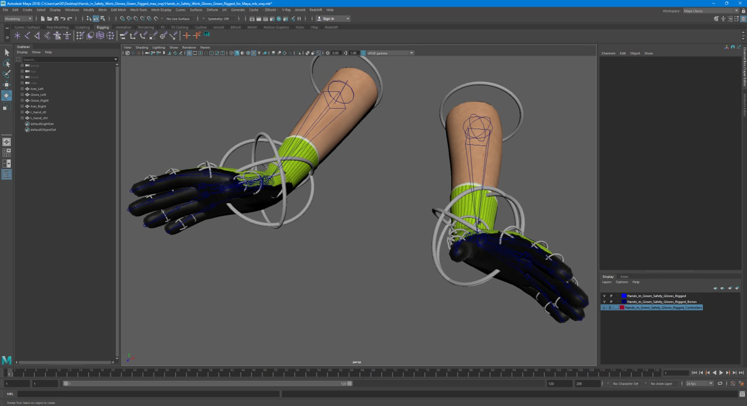Toggle playback P of Rigged_Controllers layer
747x406 pixels.
610,308
